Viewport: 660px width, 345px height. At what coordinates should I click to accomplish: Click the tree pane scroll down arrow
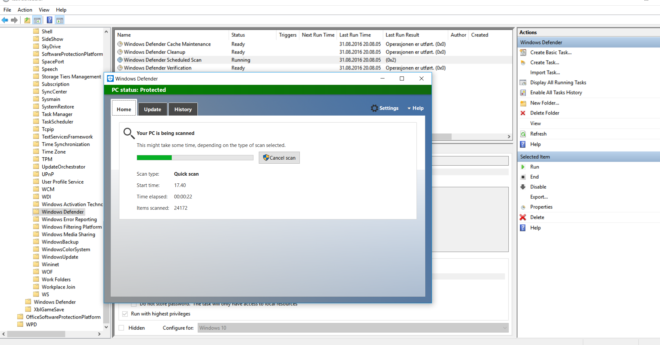(x=106, y=327)
